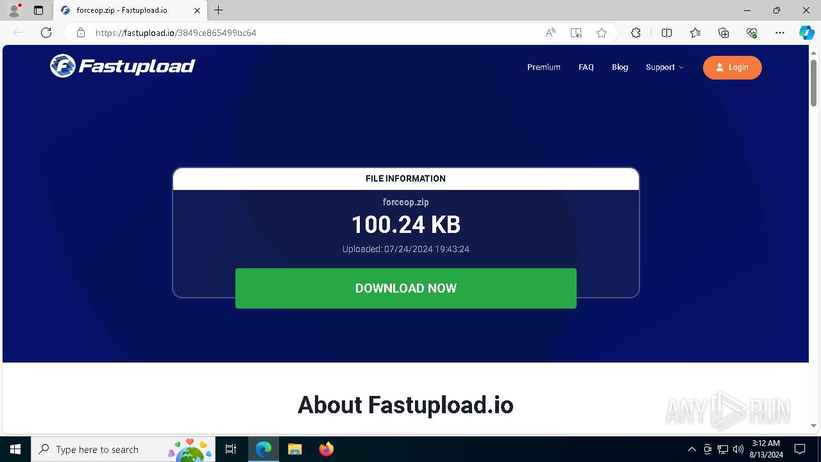The width and height of the screenshot is (821, 462).
Task: Select the forceop.zip file name text
Action: 406,202
